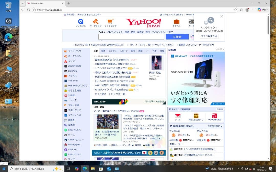The width and height of the screenshot is (276, 172).
Task: Select the エンタメ news tab
Action: tap(112, 51)
